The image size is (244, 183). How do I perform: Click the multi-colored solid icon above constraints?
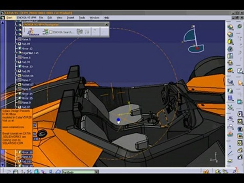point(230,70)
